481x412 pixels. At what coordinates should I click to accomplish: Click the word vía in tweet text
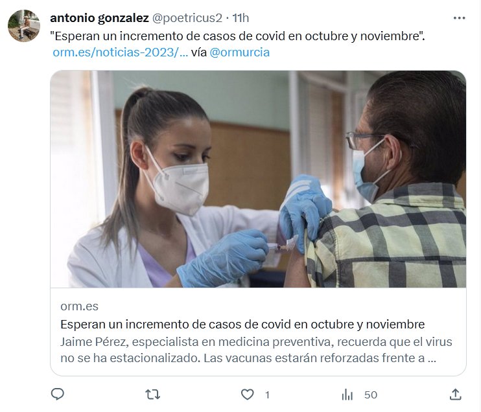click(199, 52)
